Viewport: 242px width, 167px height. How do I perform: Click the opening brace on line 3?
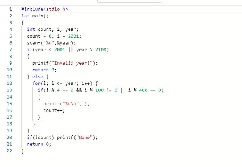[x=23, y=23]
